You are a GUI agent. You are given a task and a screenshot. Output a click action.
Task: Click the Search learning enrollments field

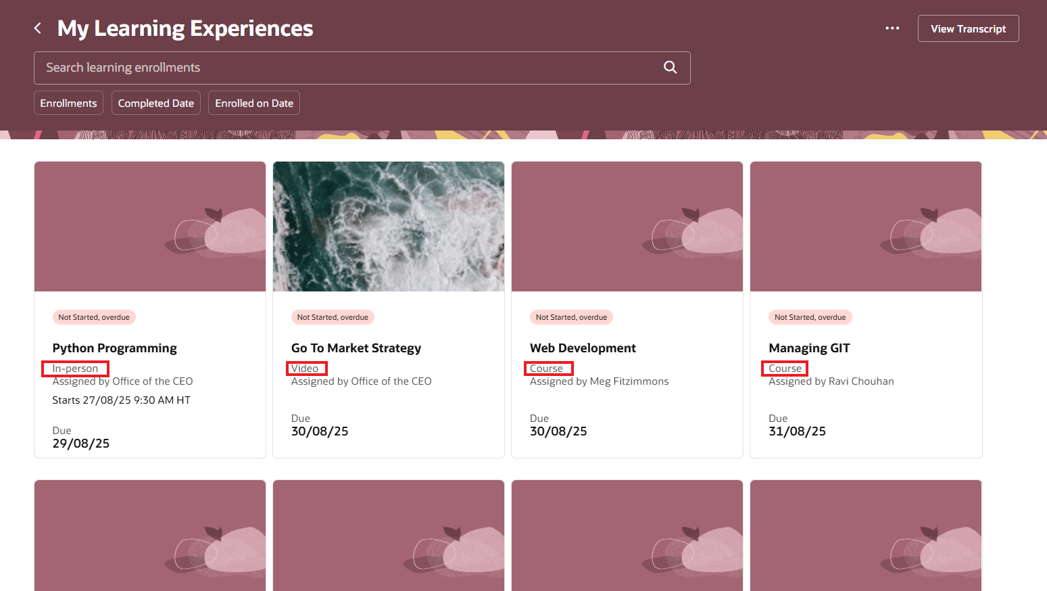click(x=338, y=68)
